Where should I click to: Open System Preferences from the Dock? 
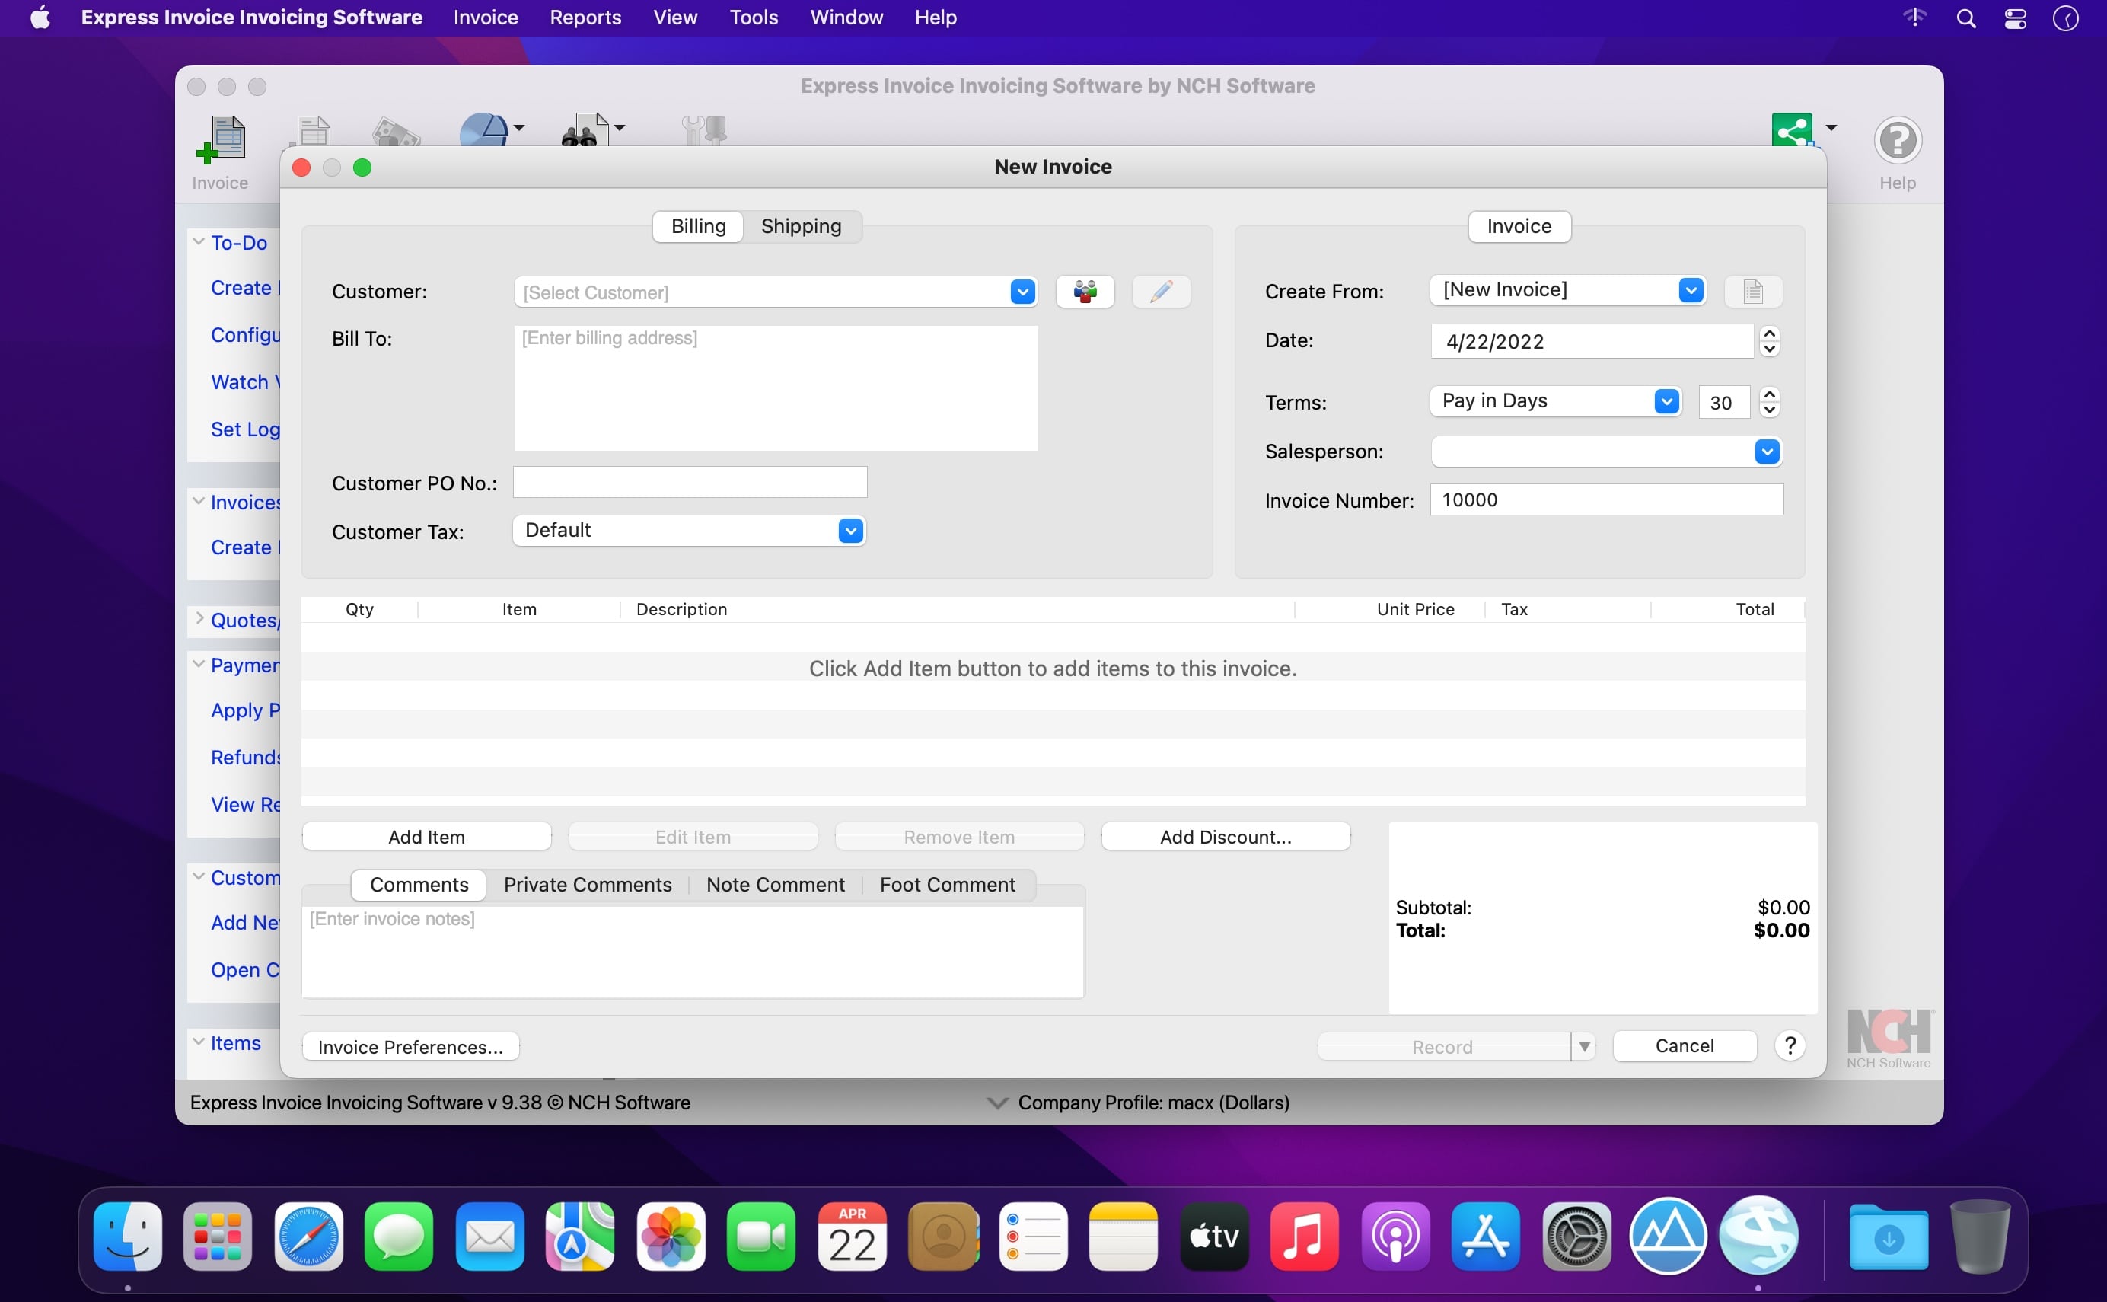tap(1576, 1237)
